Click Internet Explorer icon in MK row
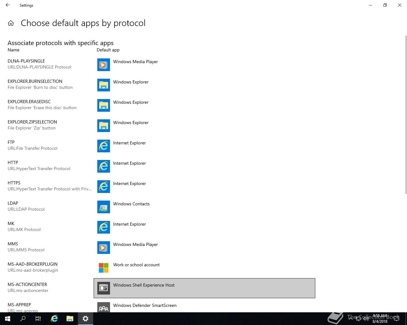The width and height of the screenshot is (407, 325). click(x=104, y=227)
